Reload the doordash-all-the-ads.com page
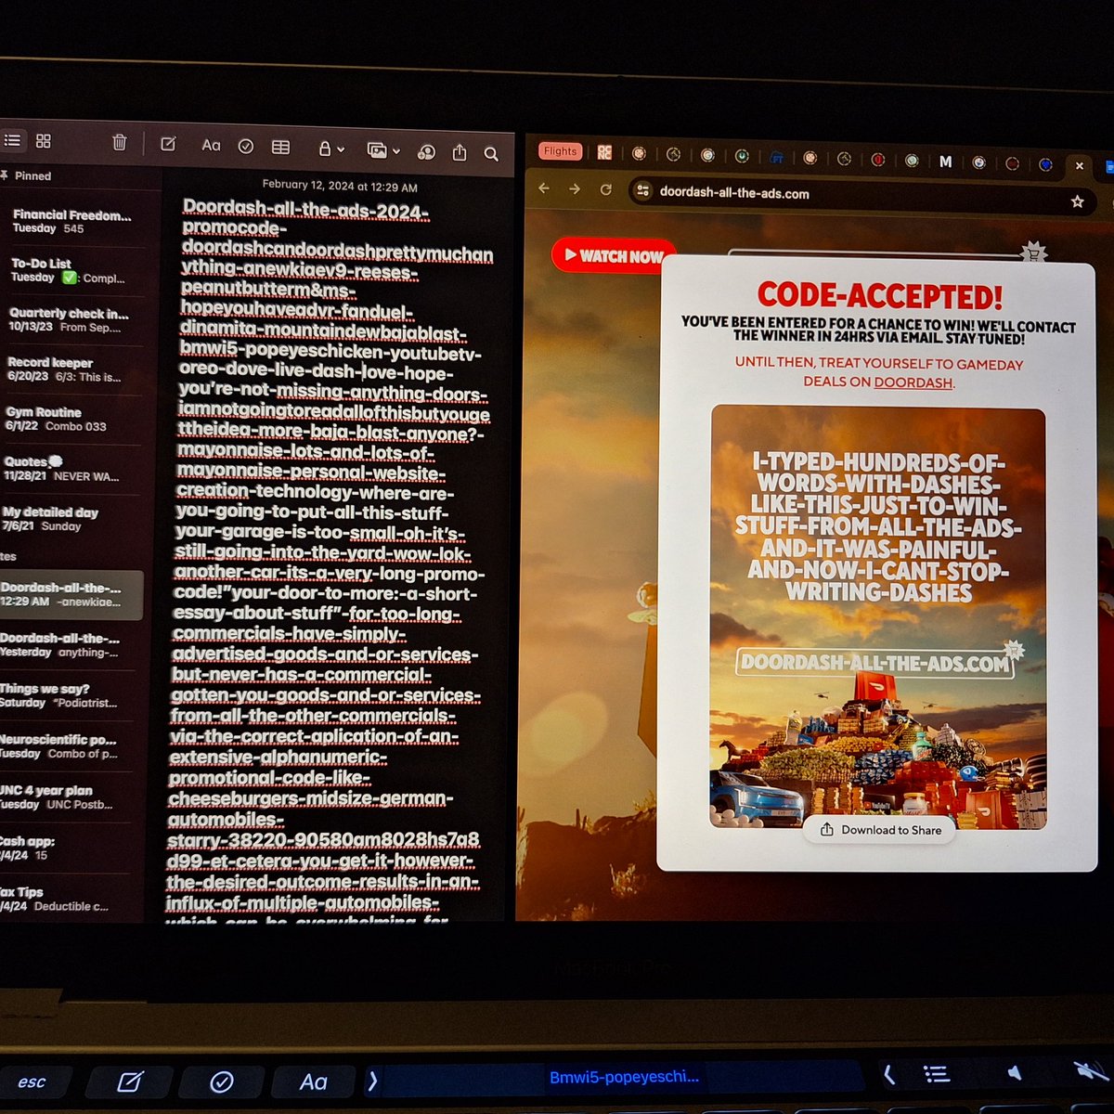Viewport: 1114px width, 1114px height. 606,190
